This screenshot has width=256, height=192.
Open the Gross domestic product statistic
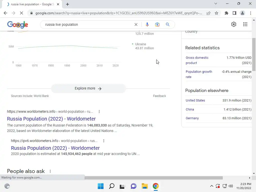click(197, 60)
